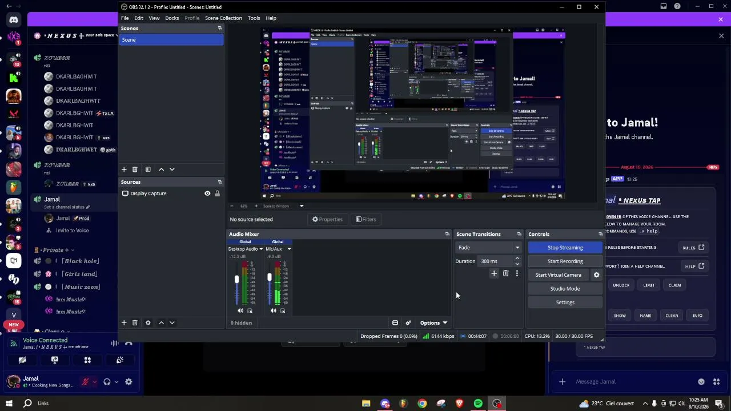This screenshot has height=411, width=731.
Task: Zoom in the preview with plus icon
Action: pyautogui.click(x=256, y=206)
